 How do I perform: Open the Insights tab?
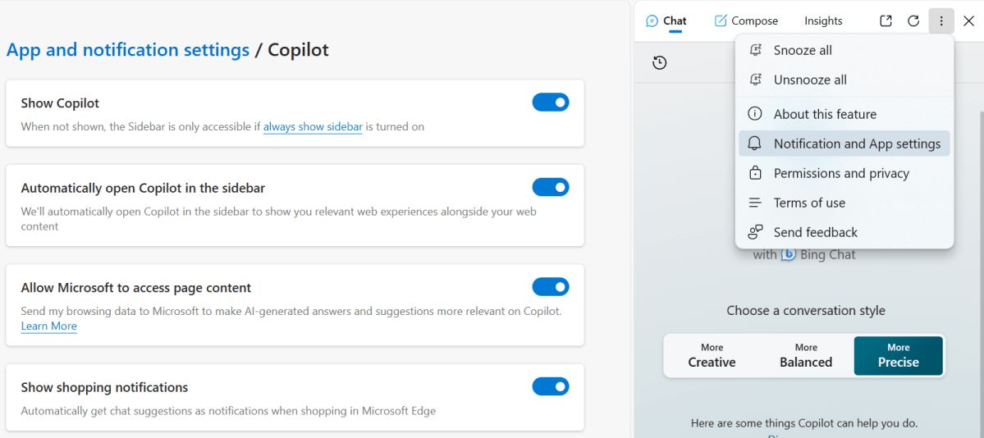pyautogui.click(x=823, y=21)
